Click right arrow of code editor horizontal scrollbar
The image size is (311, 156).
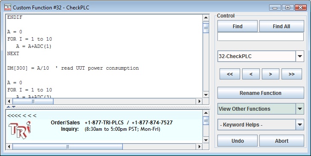coord(200,101)
